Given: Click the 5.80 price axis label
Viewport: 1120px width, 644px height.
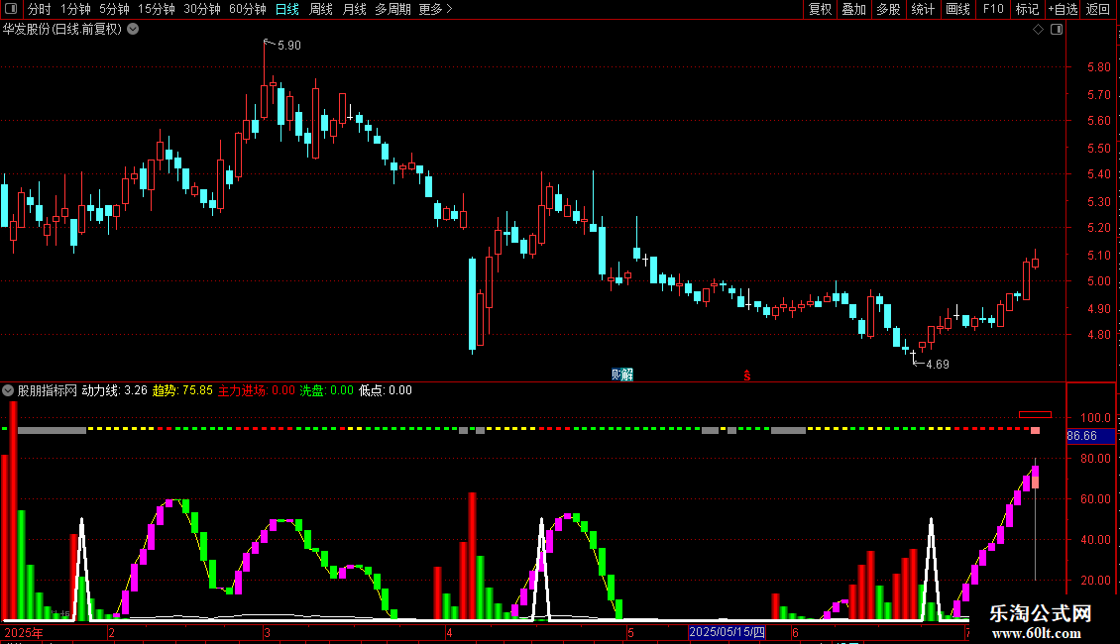Looking at the screenshot, I should coord(1098,67).
